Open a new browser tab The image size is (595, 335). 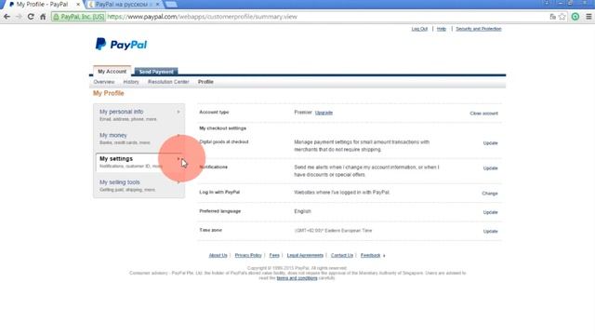coord(171,5)
